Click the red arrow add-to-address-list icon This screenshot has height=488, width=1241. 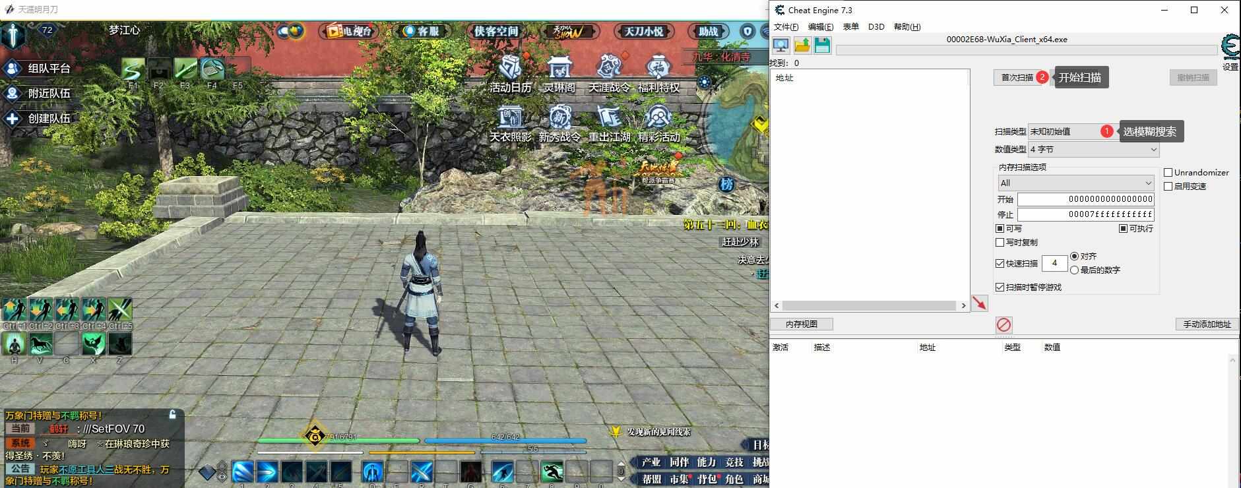(980, 303)
